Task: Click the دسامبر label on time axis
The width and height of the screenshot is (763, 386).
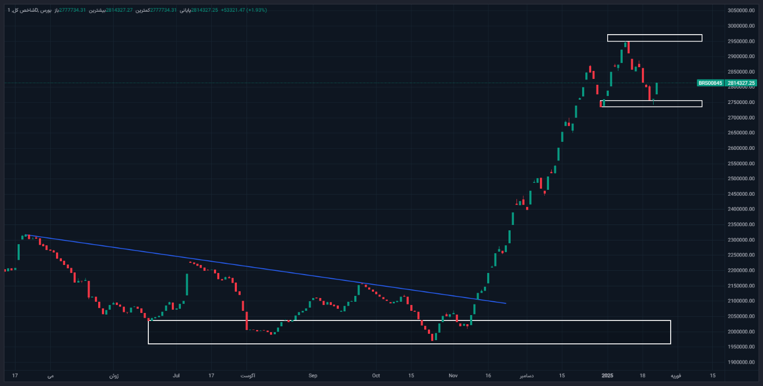Action: [528, 376]
